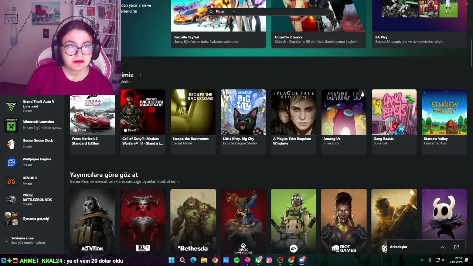This screenshot has height=266, width=473.
Task: Click the 'Forza Horizon 6 Standard Edition' title text
Action: point(86,141)
